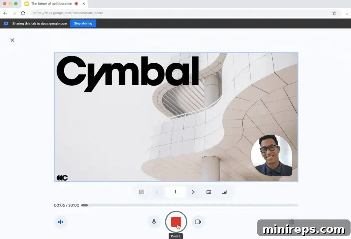Open speaker notes panel
The height and width of the screenshot is (239, 351).
coord(142,192)
